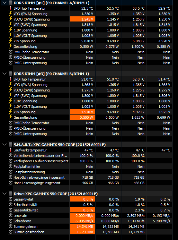The width and height of the screenshot is (178, 240).
Task: Click the 1.806 V average VPP value
Action: [x=164, y=96]
